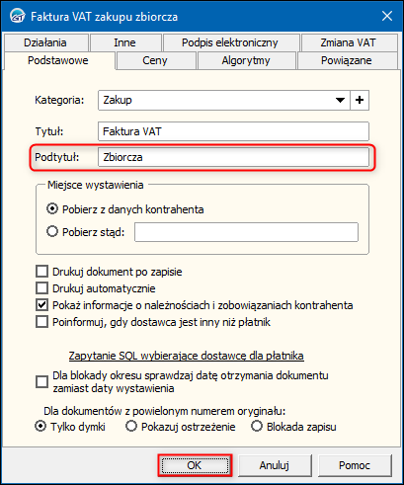404x485 pixels.
Task: Select the Blokada zapisu radio option
Action: pyautogui.click(x=257, y=426)
